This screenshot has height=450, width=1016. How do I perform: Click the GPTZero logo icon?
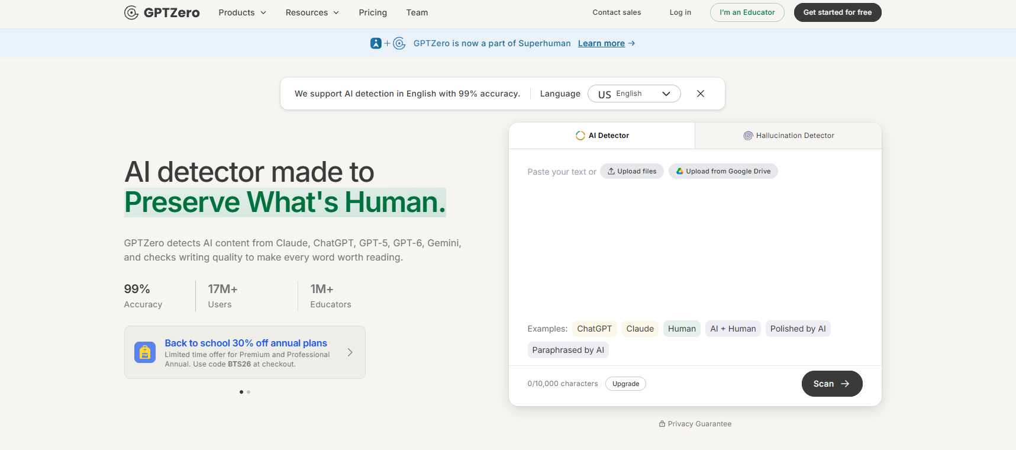pos(131,12)
